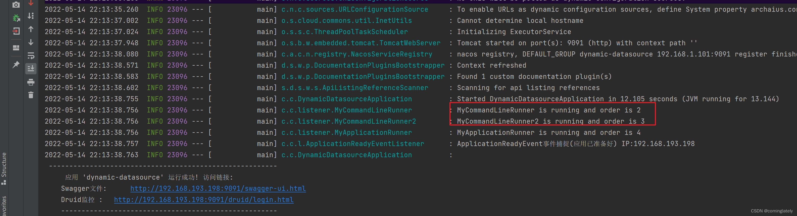Image resolution: width=797 pixels, height=216 pixels.
Task: Click 'Context refreshed' log message
Action: point(492,65)
